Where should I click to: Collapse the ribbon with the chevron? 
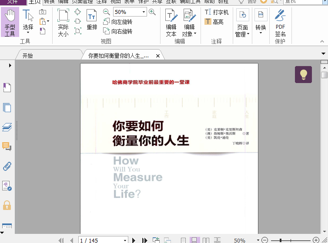(x=322, y=41)
